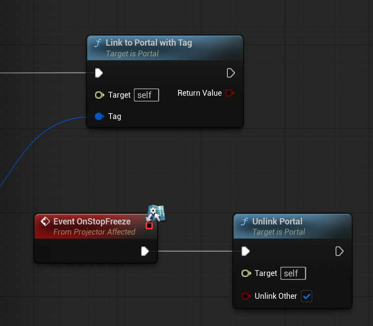Select Target pin on Link to Portal with Tag
Screen dimensions: 373x326
click(99, 95)
